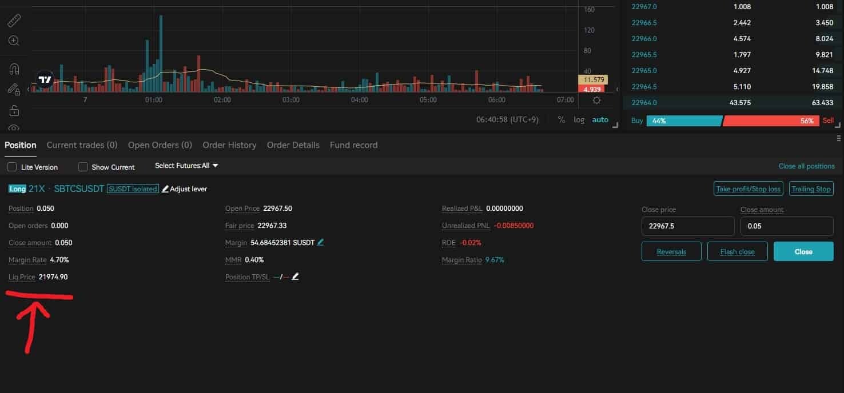Switch to the Order History tab
The height and width of the screenshot is (393, 844).
click(229, 145)
